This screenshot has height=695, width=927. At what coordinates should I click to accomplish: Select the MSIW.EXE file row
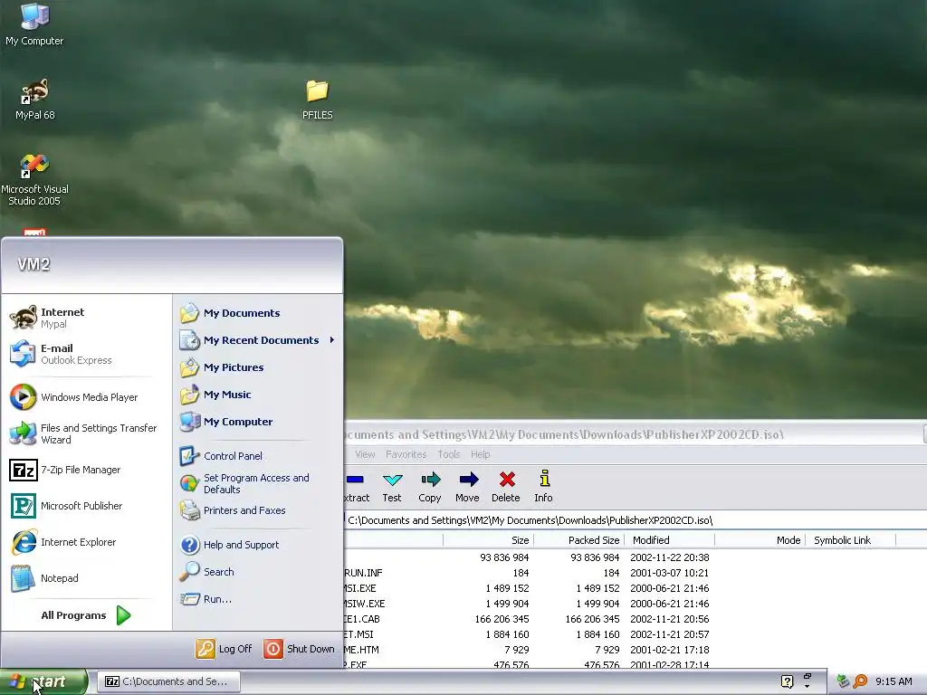635,604
